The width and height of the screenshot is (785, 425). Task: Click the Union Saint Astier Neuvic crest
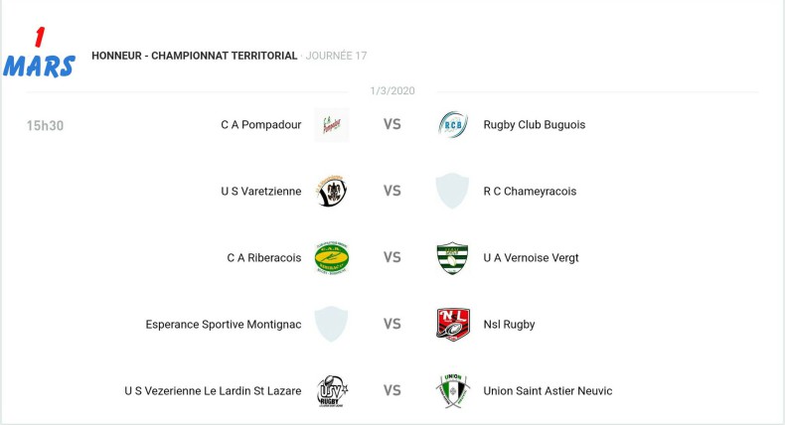452,390
